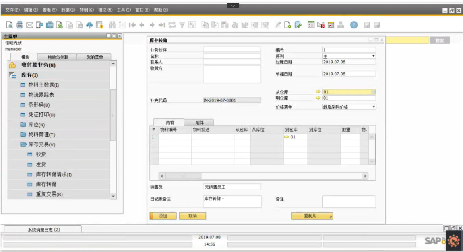Collapse the 库存交易(V) folder

pyautogui.click(x=23, y=144)
